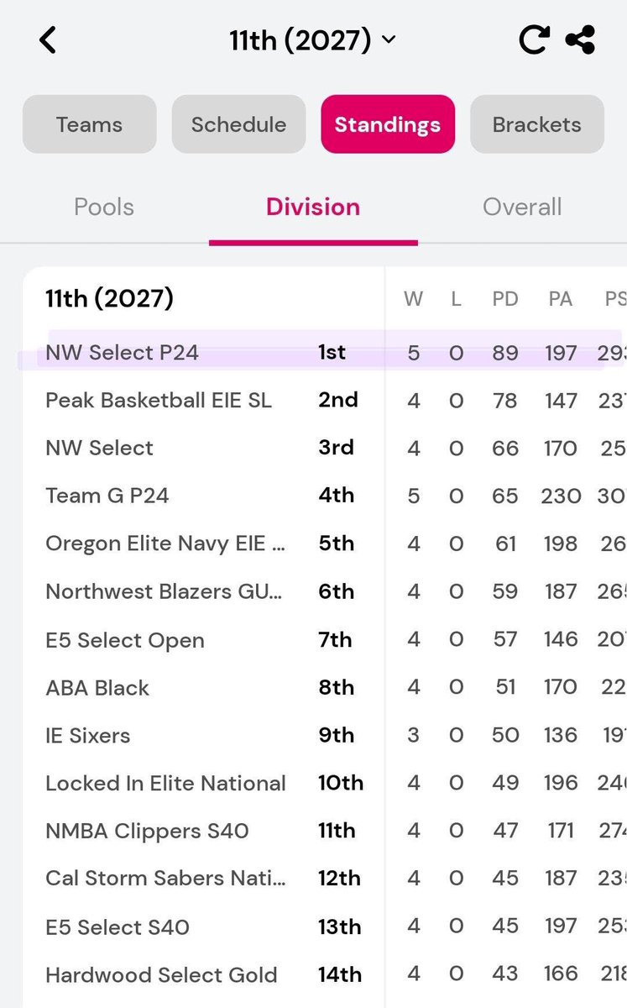This screenshot has width=627, height=1008.
Task: Refresh standings with the reload icon
Action: [x=534, y=39]
